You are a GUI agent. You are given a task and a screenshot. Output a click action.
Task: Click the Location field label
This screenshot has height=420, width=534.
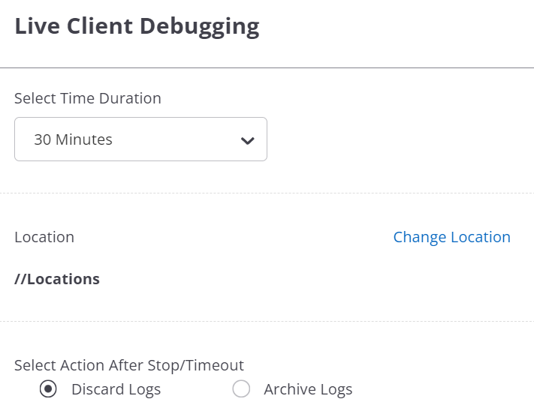pyautogui.click(x=44, y=237)
